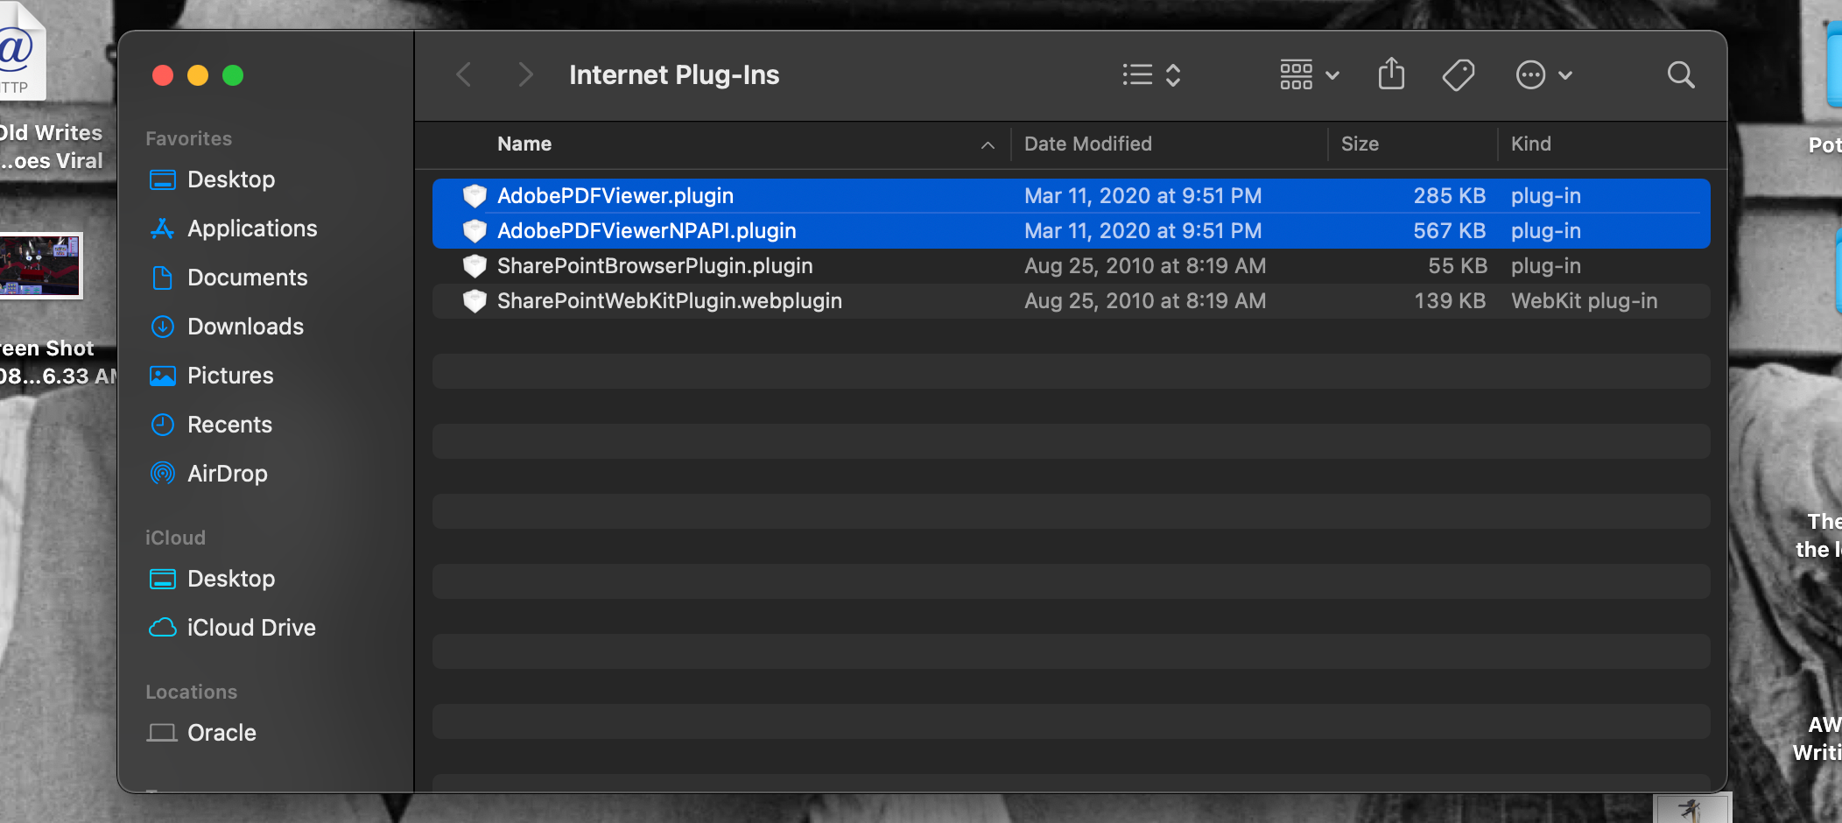Select the AirDrop item in the sidebar

(x=227, y=473)
